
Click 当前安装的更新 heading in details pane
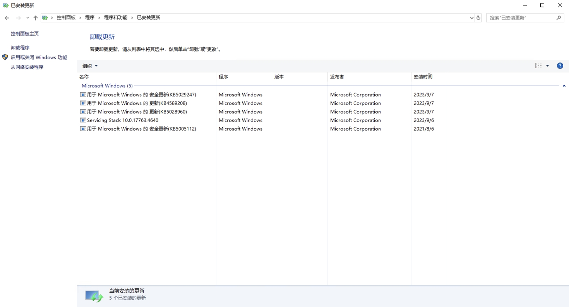click(x=127, y=291)
